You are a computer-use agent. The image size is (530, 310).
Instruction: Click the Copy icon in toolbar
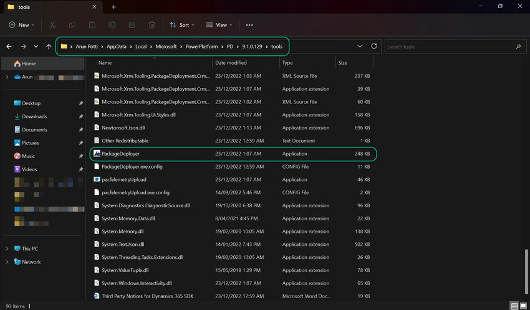pos(72,25)
